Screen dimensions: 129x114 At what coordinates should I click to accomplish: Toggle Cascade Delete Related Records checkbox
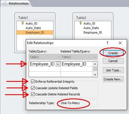point(33,94)
